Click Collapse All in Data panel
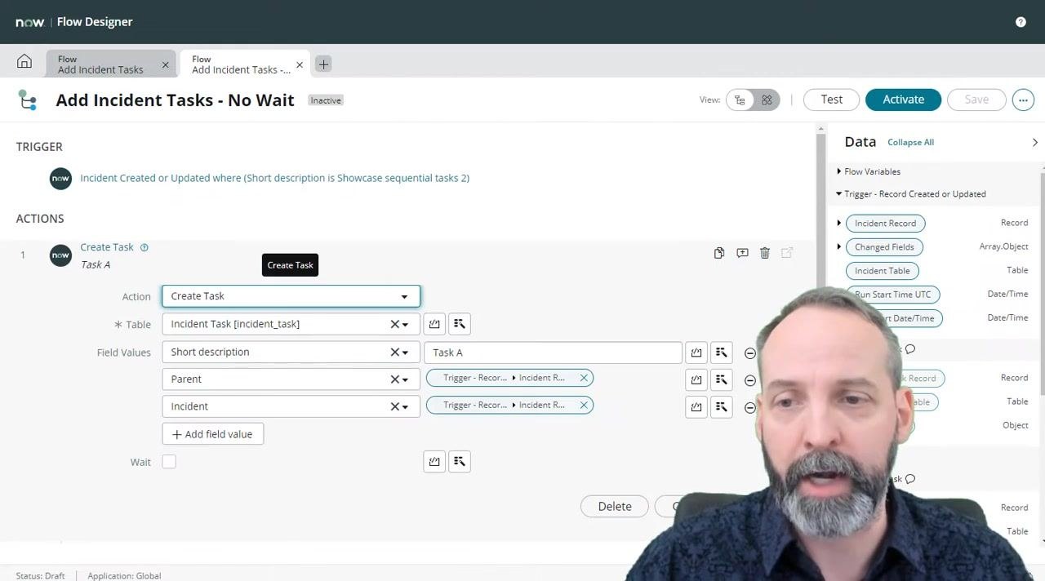1045x581 pixels. click(x=910, y=142)
